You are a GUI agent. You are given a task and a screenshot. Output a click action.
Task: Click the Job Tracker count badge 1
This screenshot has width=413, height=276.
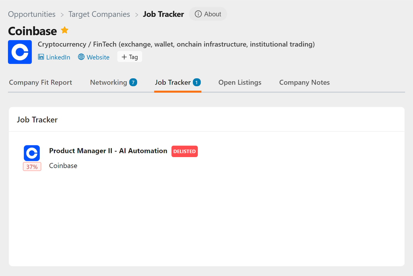(x=197, y=82)
